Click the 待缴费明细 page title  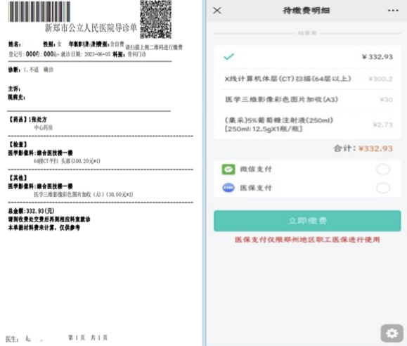coord(306,11)
